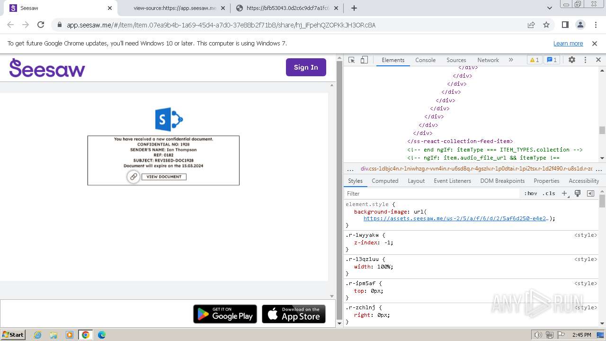Open the Accessibility sidebar tab
The width and height of the screenshot is (606, 341).
584,181
